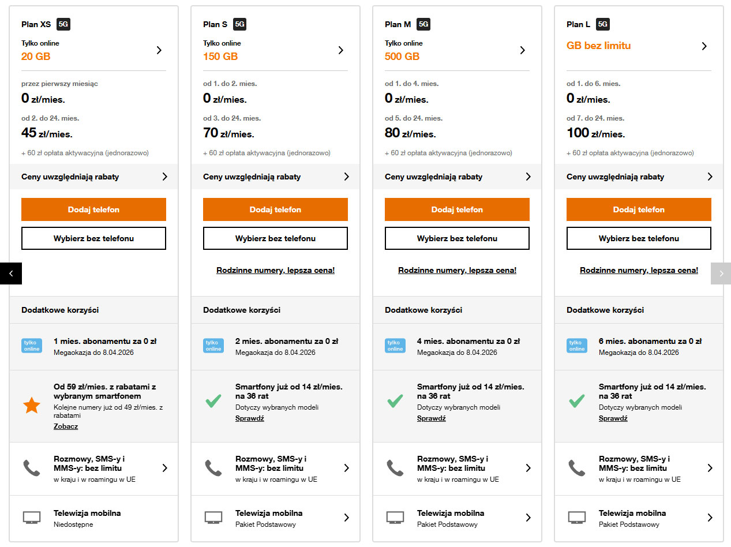Expand Telewizja mobilna row in Plan S
Image resolution: width=731 pixels, height=547 pixels.
click(x=346, y=518)
